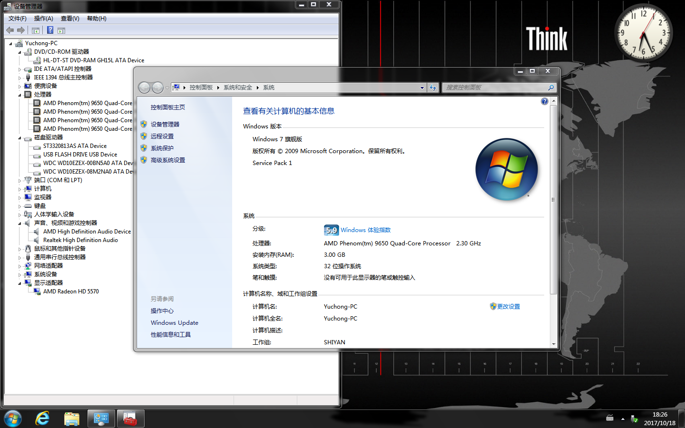
Task: Select the 鼠标和其他指针设备 icon
Action: pyautogui.click(x=28, y=249)
